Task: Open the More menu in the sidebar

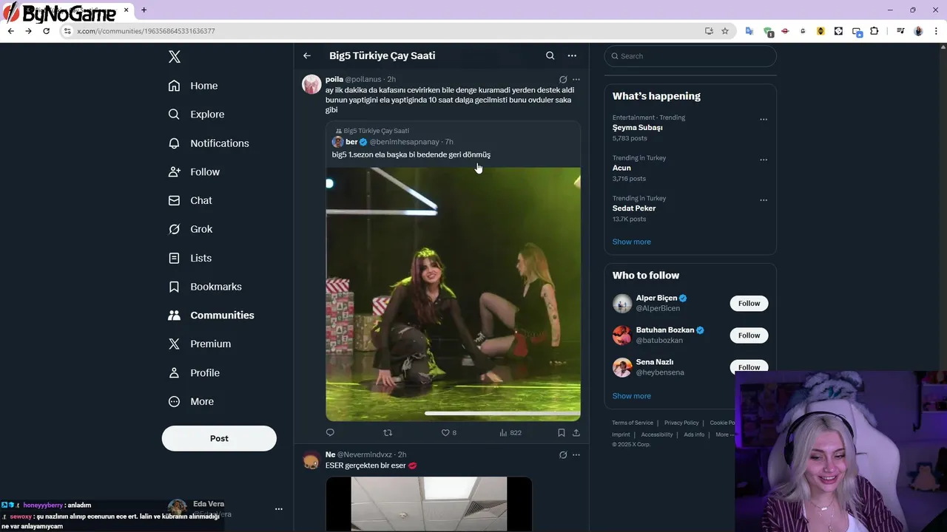Action: point(191,402)
